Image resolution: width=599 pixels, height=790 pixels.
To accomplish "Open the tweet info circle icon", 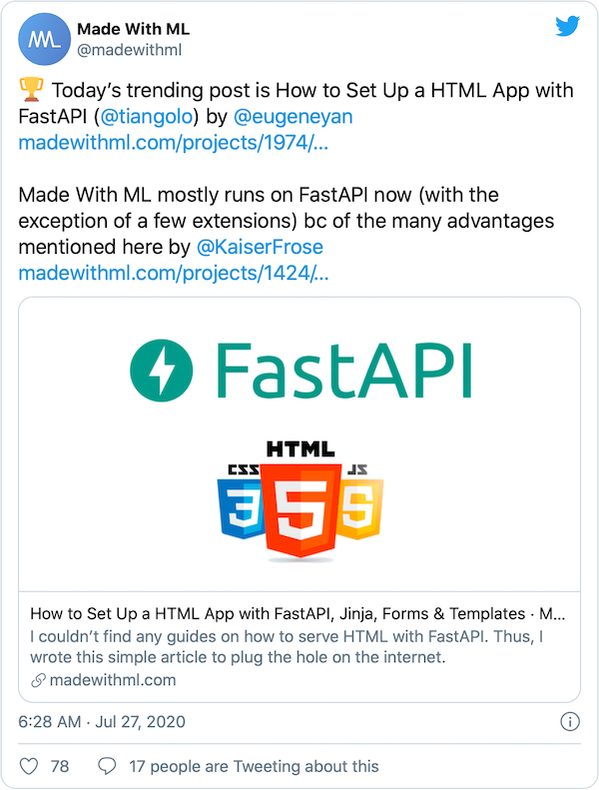I will click(x=569, y=721).
